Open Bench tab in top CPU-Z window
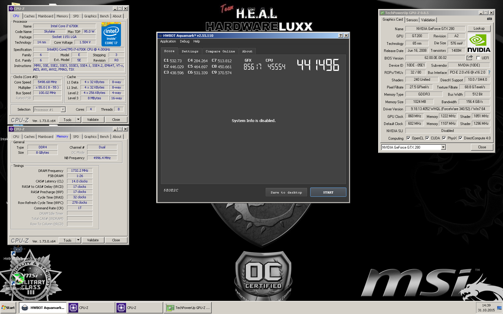The height and width of the screenshot is (314, 503). (104, 16)
